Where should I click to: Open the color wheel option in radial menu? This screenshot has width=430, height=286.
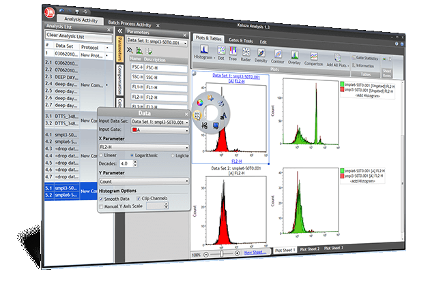coord(200,103)
